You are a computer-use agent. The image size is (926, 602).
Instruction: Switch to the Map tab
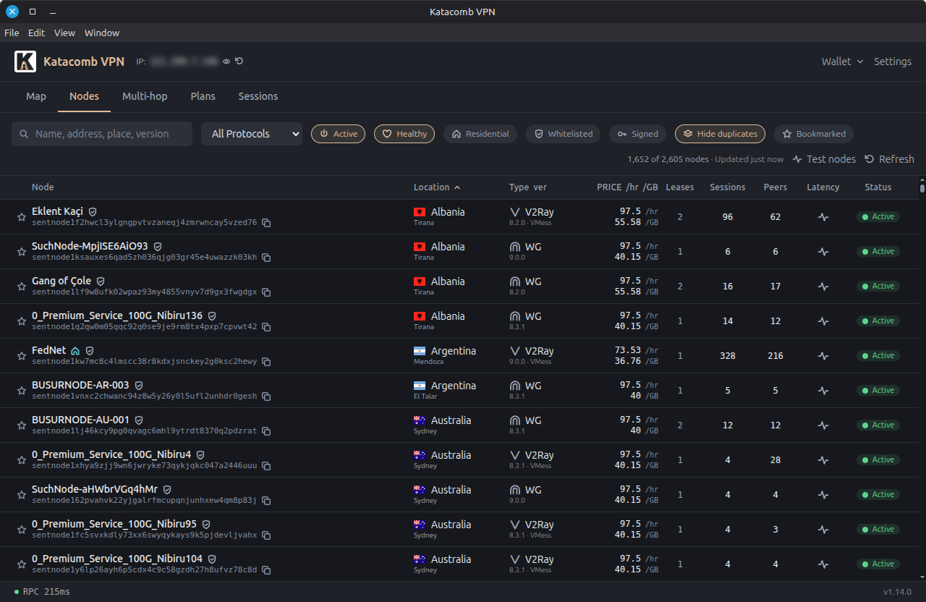[36, 96]
